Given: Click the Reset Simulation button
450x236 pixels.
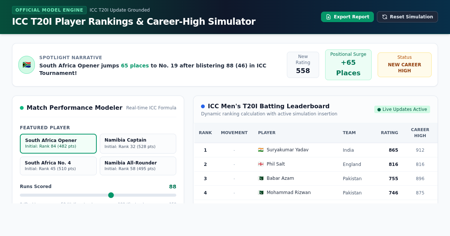Looking at the screenshot, I should [x=407, y=17].
